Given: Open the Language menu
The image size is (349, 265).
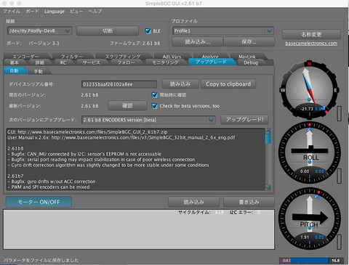Looking at the screenshot, I should coord(55,11).
